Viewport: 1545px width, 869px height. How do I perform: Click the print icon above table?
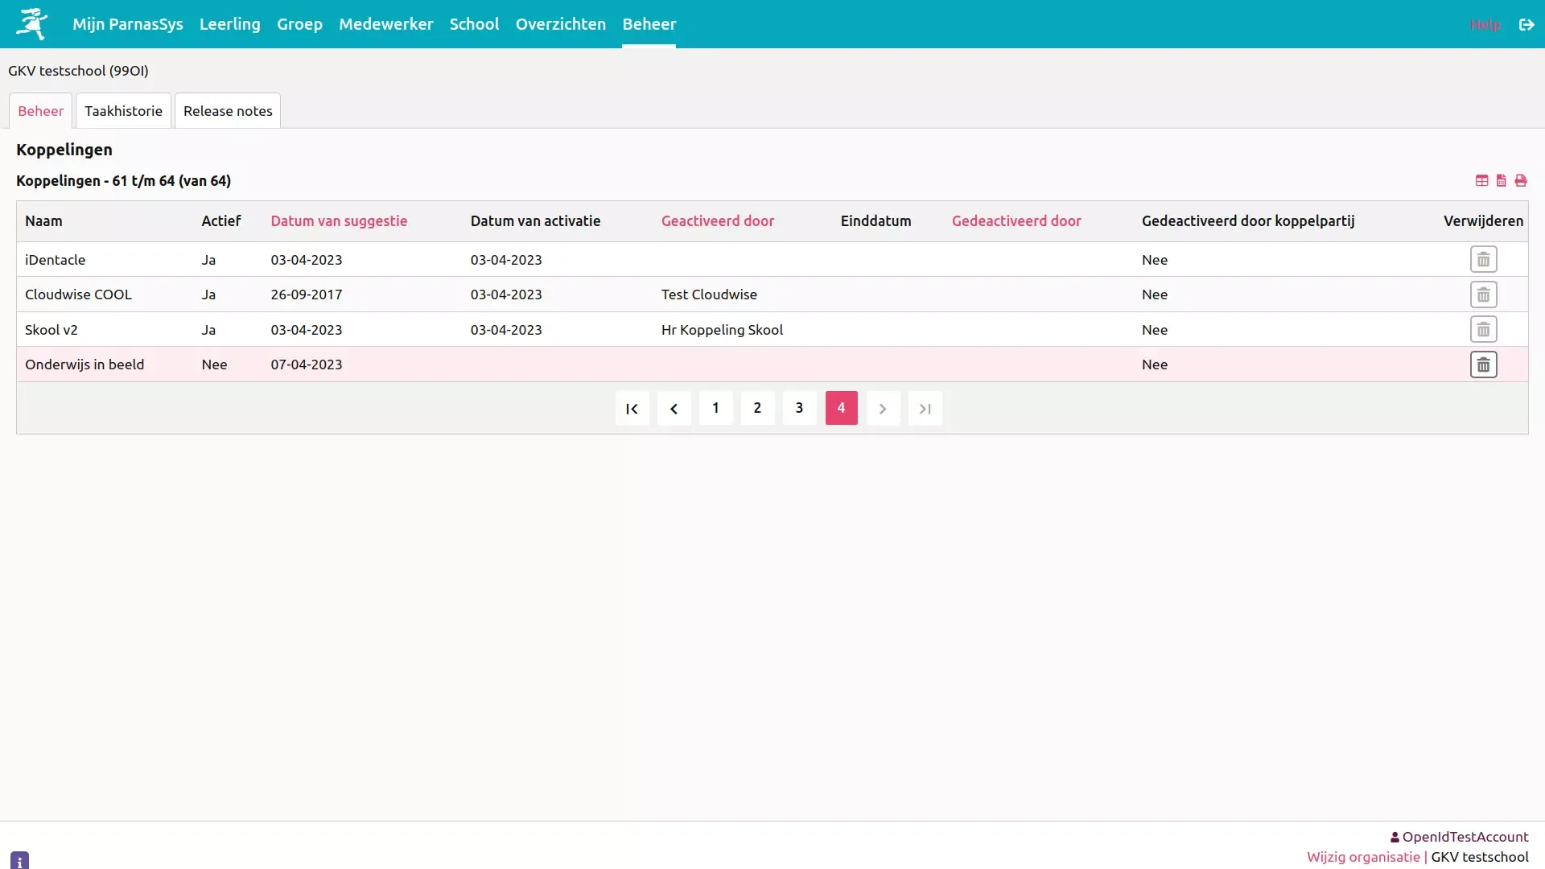pos(1520,181)
